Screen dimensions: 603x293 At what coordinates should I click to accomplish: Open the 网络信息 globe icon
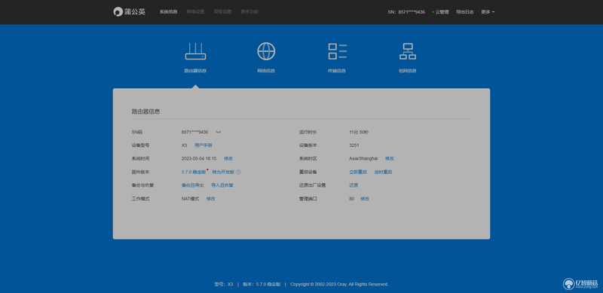coord(266,51)
